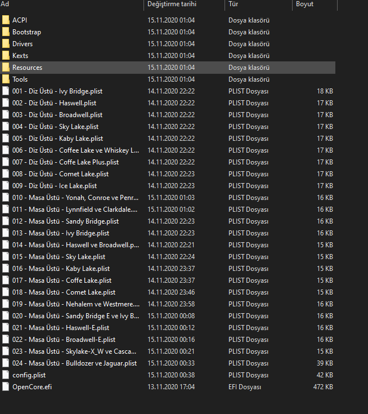This screenshot has width=368, height=414.
Task: Sort by the Boyut column header
Action: pyautogui.click(x=304, y=5)
